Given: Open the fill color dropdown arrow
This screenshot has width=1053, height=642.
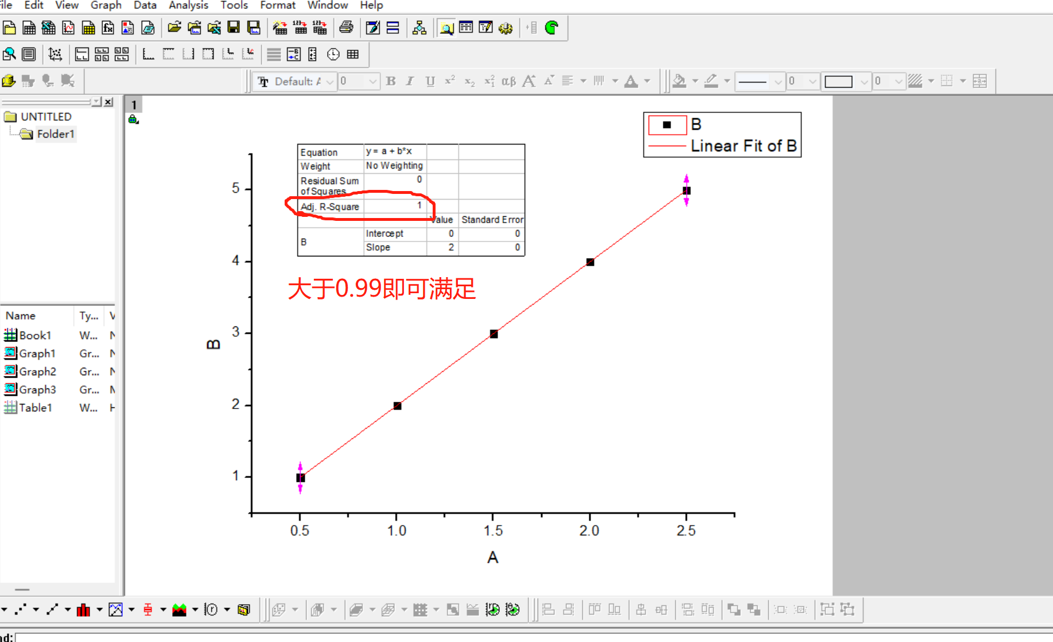Looking at the screenshot, I should (695, 81).
